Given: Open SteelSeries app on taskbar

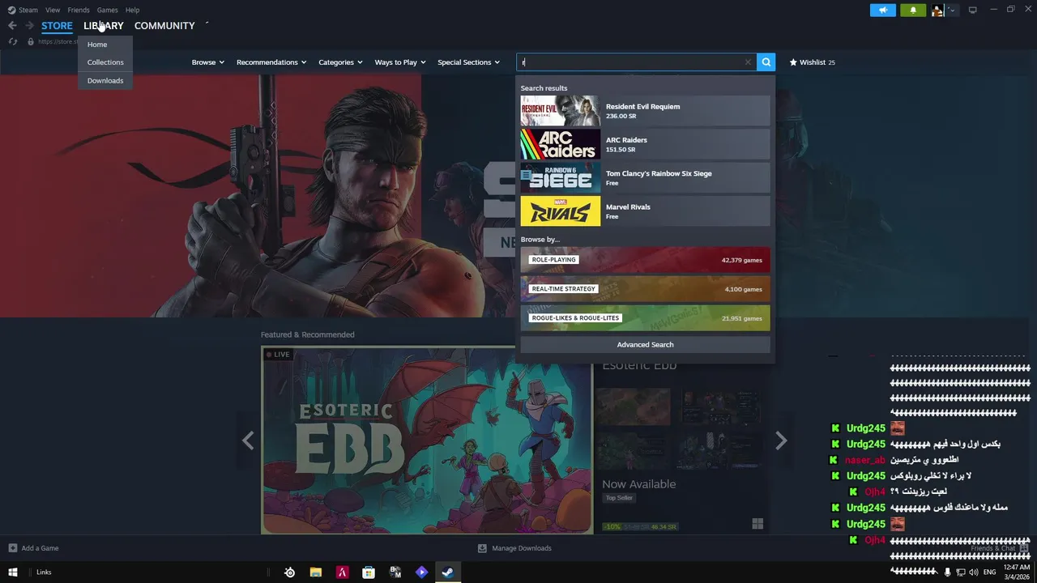Looking at the screenshot, I should point(290,572).
